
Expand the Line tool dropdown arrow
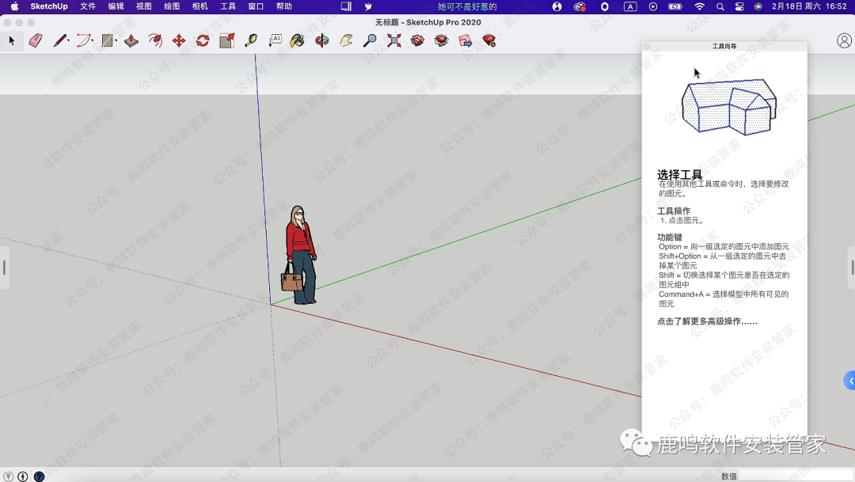(x=69, y=40)
